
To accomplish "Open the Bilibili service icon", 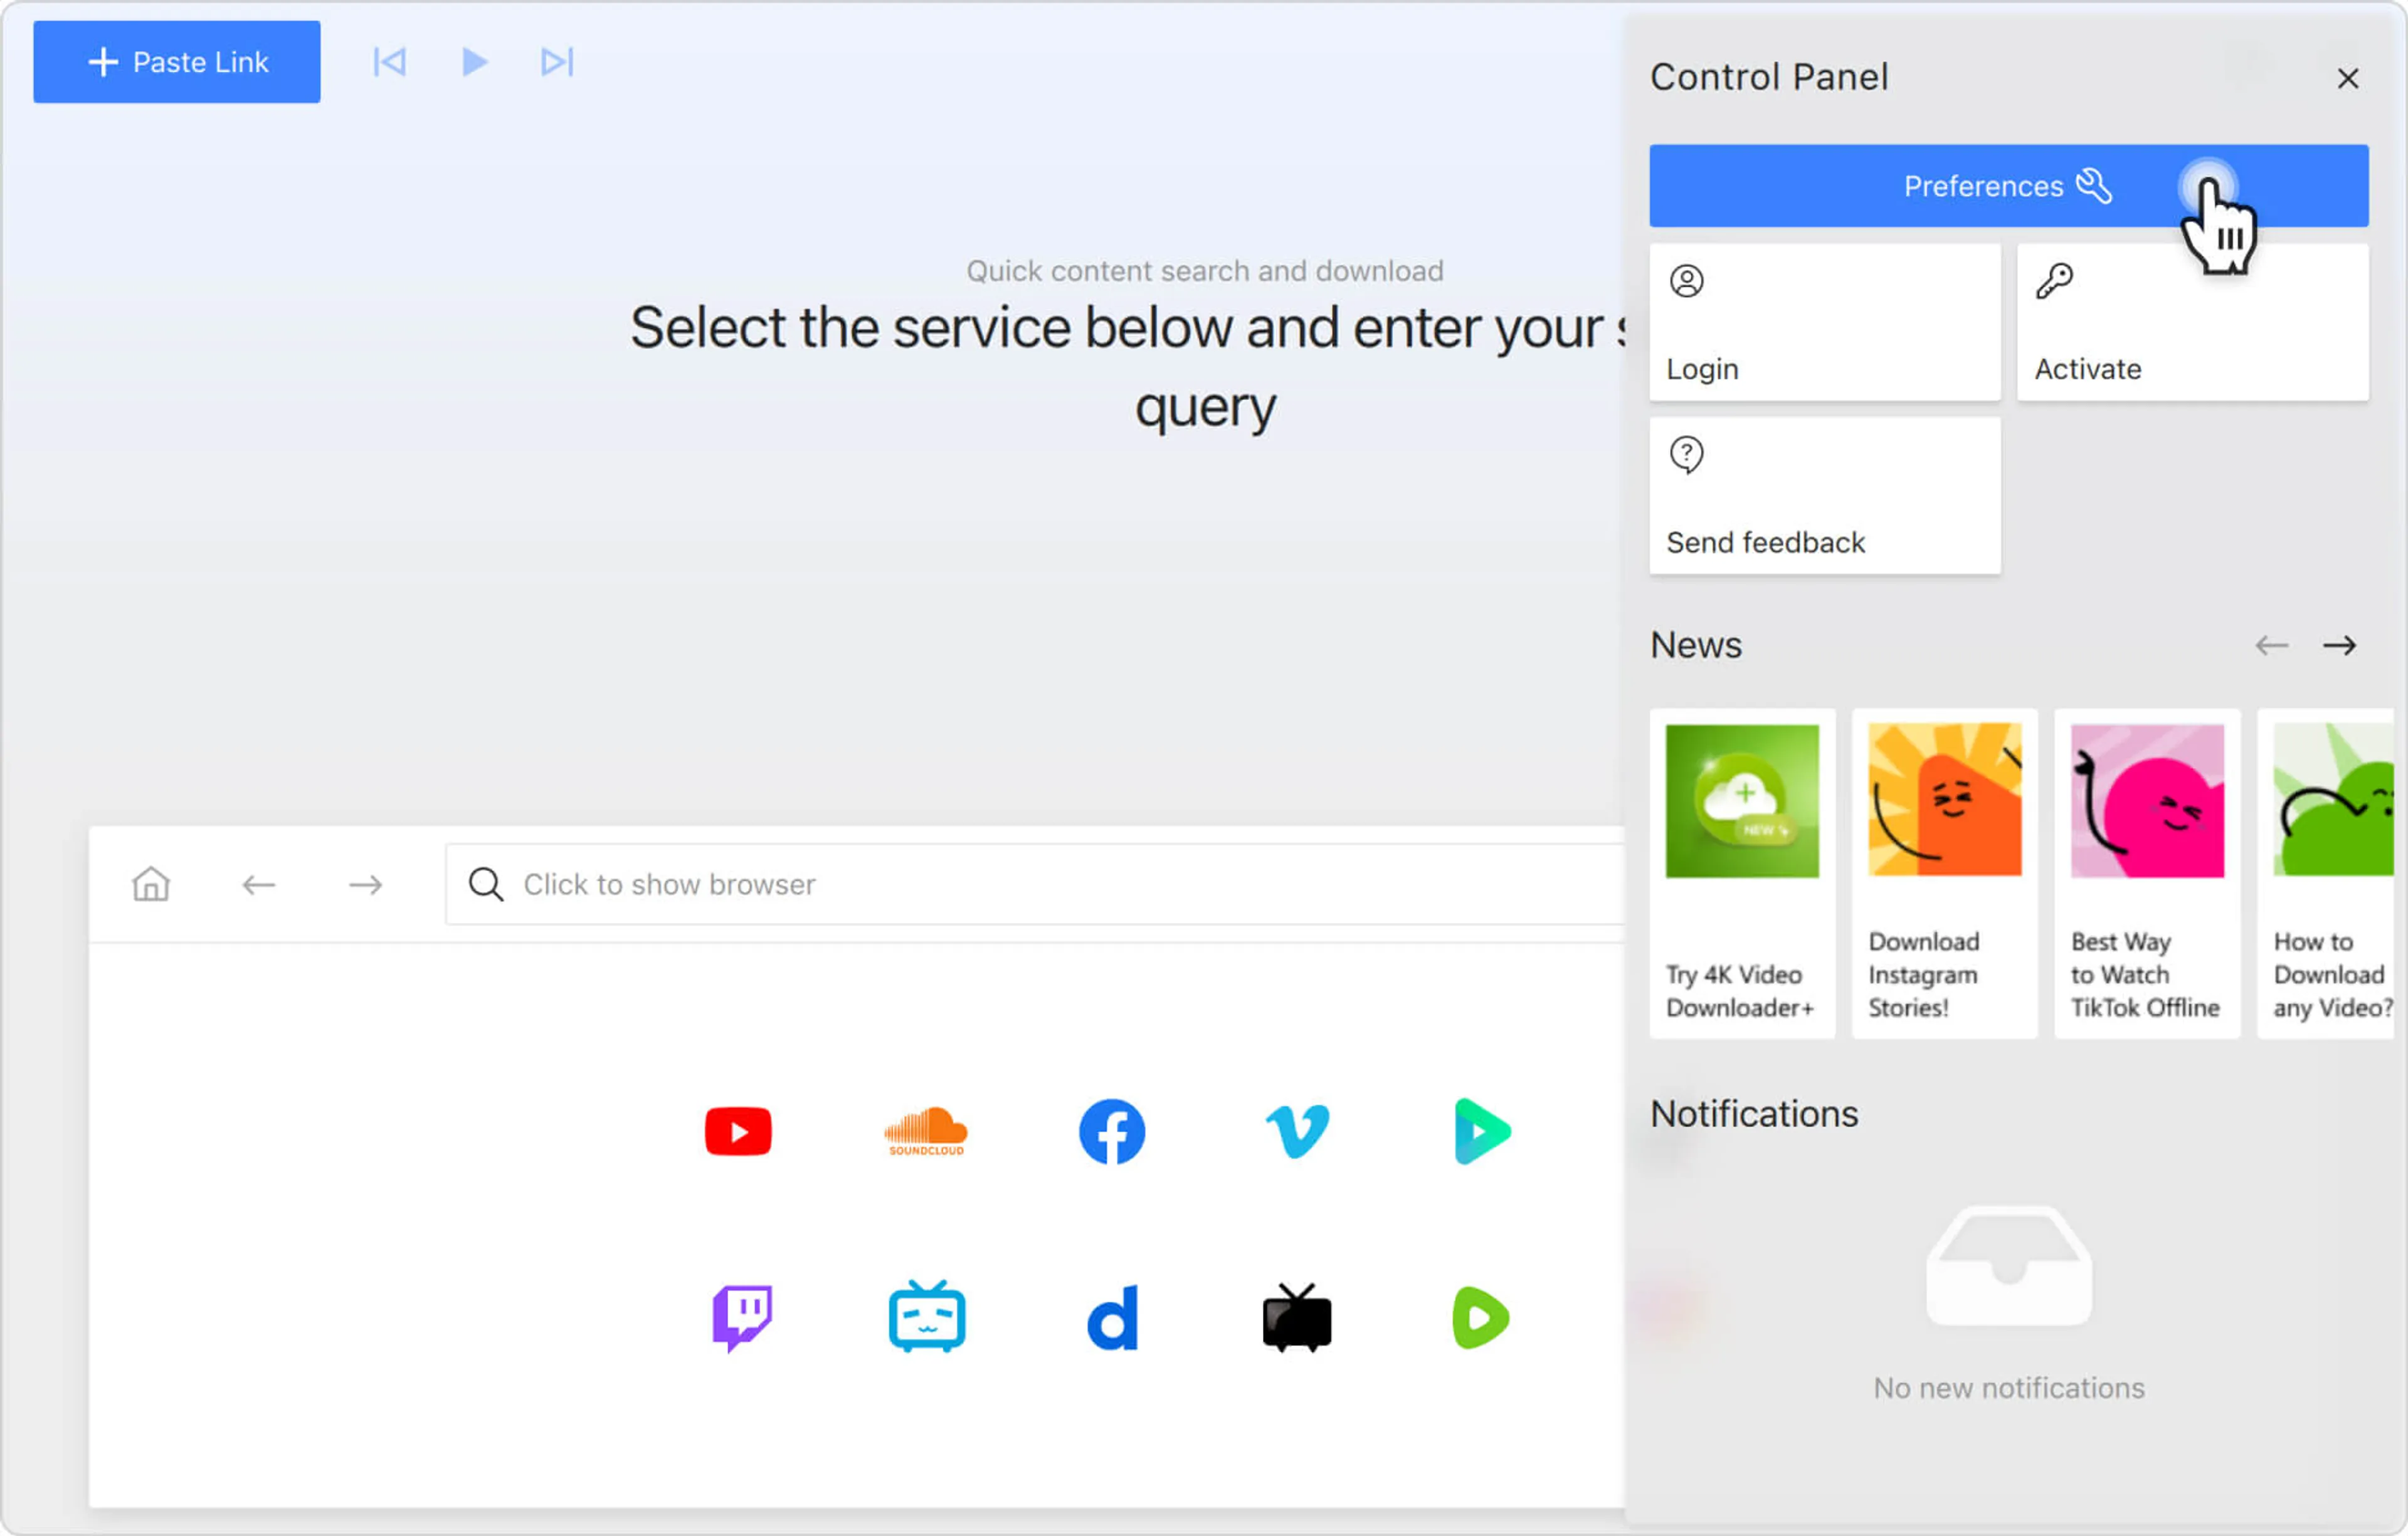I will tap(926, 1316).
